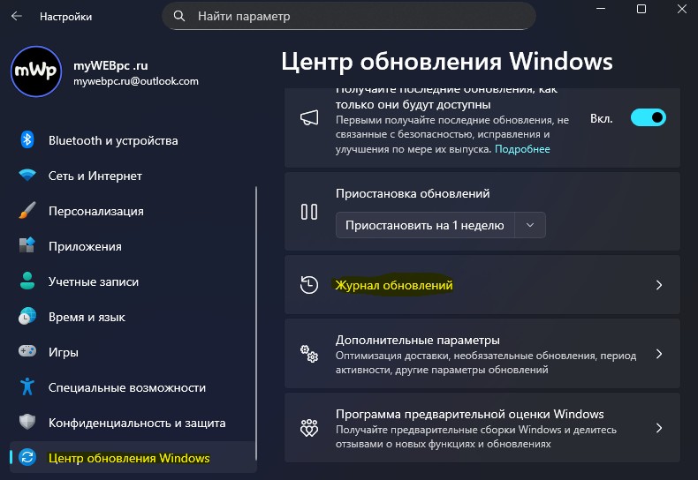
Task: Select Центр обновления Windows in sidebar
Action: (x=133, y=457)
